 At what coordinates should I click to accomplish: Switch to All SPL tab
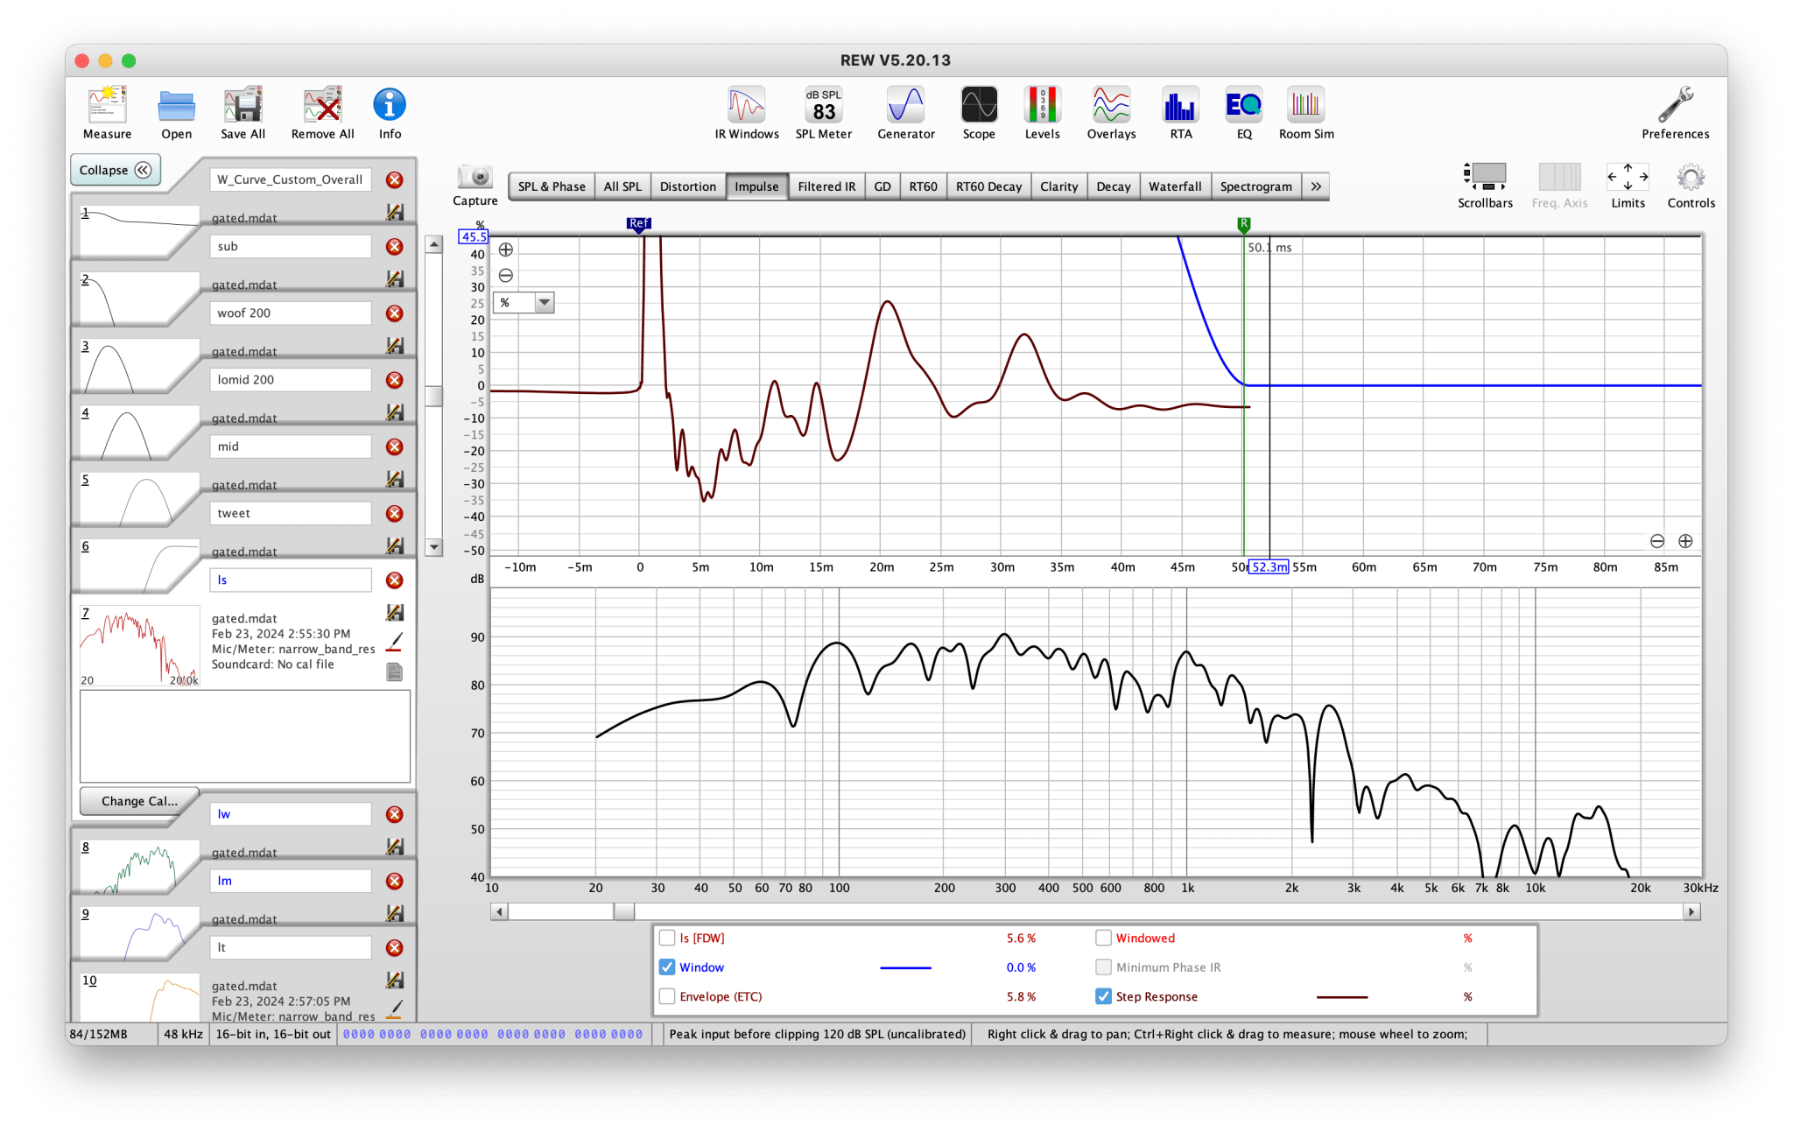[622, 186]
